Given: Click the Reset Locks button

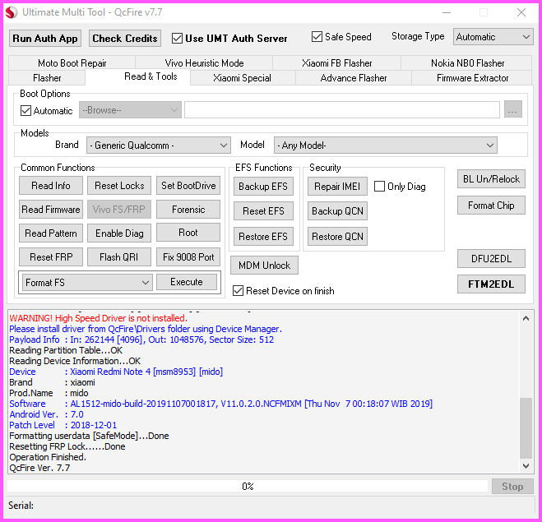Looking at the screenshot, I should (x=119, y=186).
